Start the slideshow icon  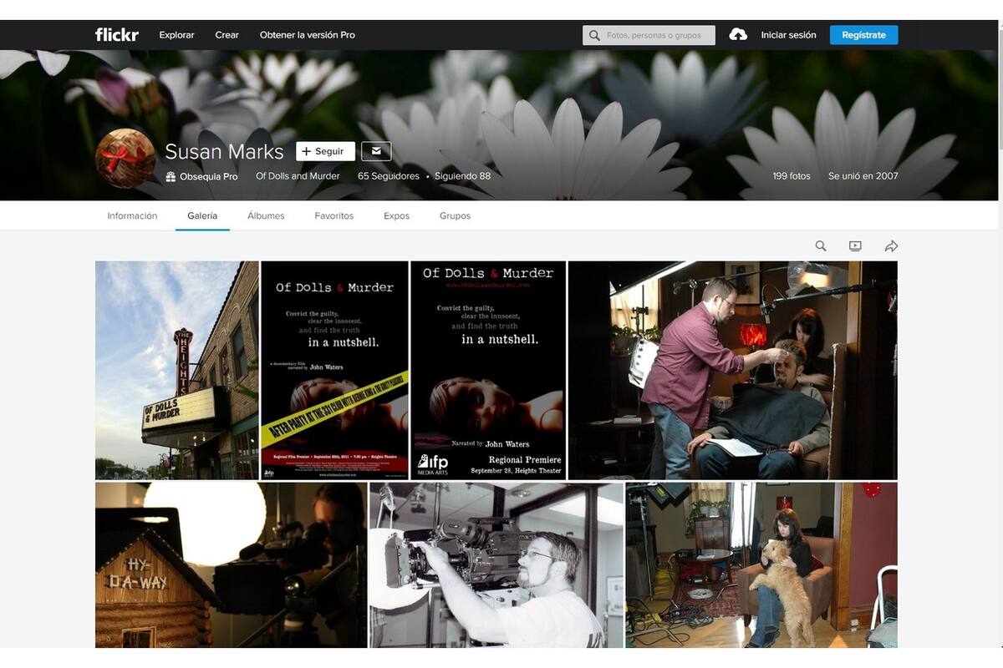point(855,246)
